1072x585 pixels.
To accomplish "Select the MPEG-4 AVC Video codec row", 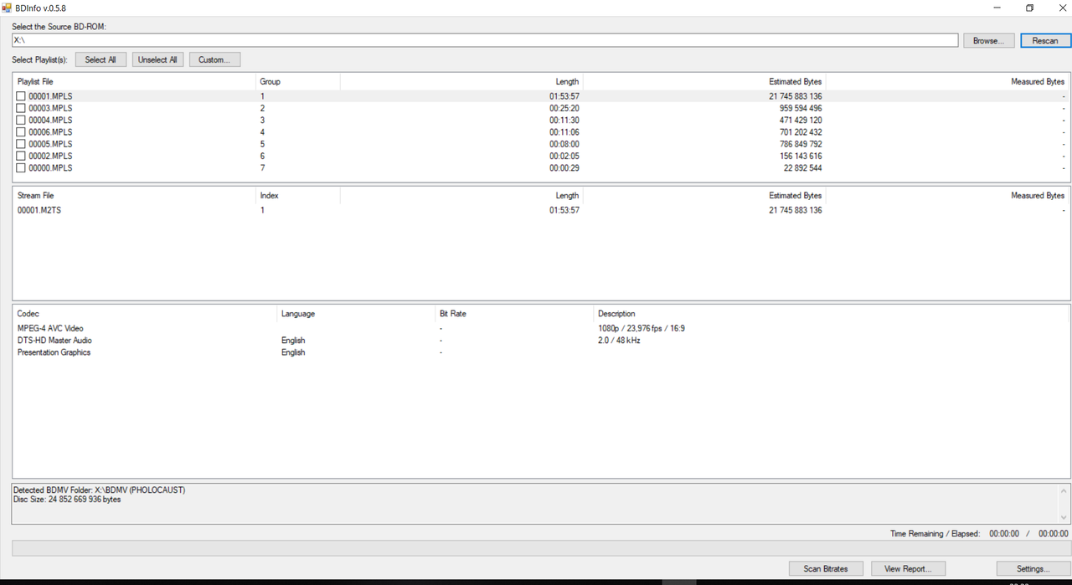I will [x=541, y=329].
